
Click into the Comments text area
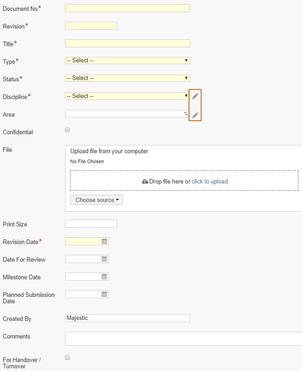tap(184, 338)
